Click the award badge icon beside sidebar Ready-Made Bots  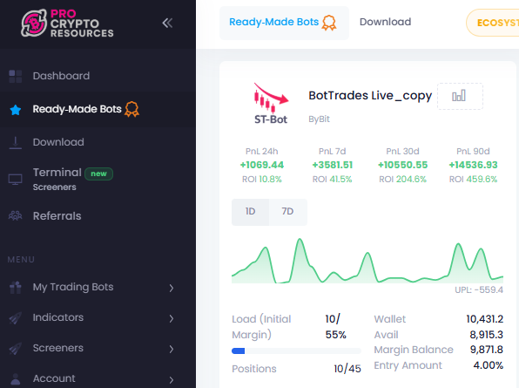[131, 109]
